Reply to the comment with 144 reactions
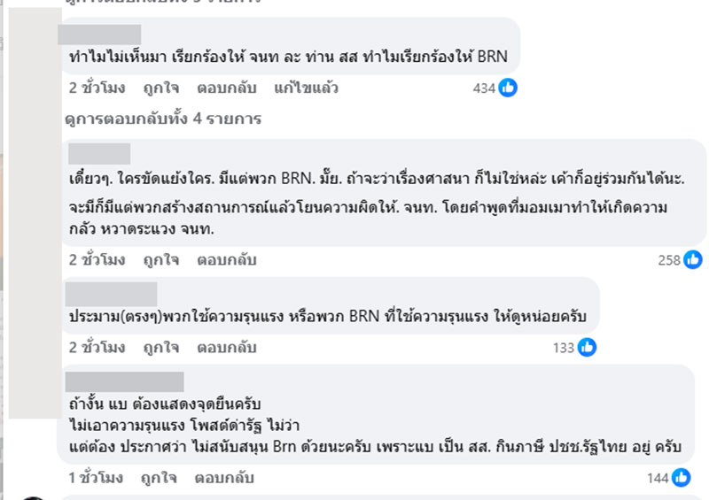The width and height of the screenshot is (709, 500). click(x=226, y=478)
